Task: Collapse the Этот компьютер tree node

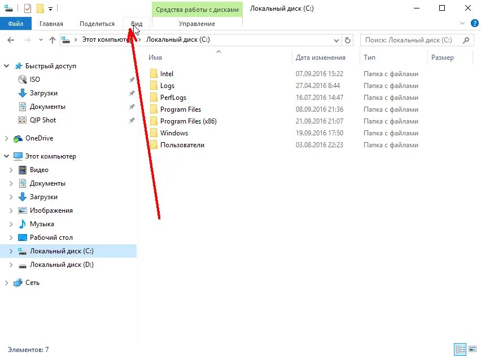Action: coord(6,156)
